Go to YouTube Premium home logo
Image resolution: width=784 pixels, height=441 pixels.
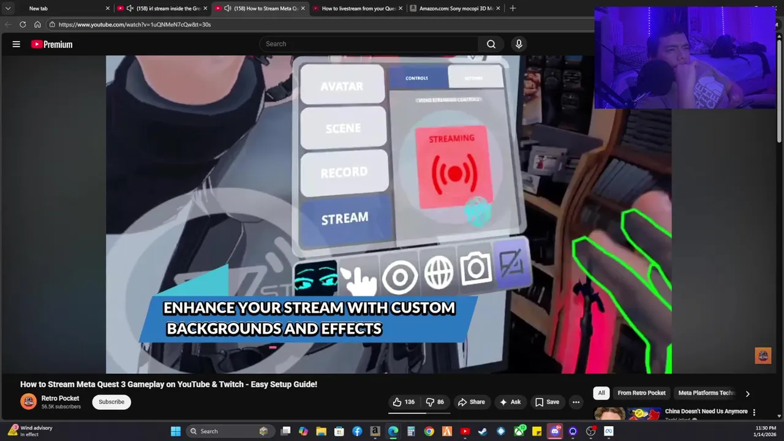click(x=52, y=44)
